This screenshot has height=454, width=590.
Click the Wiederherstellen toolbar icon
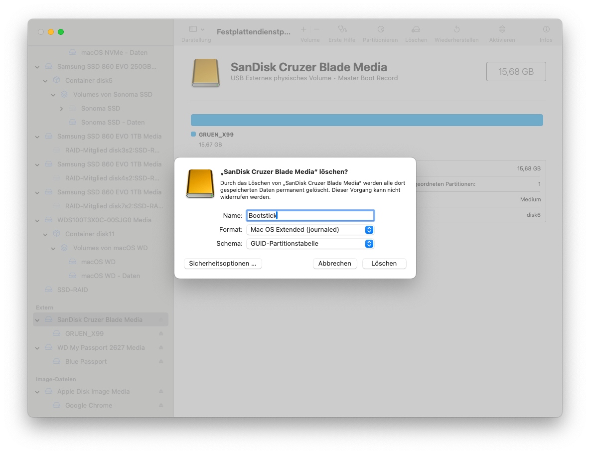tap(456, 29)
